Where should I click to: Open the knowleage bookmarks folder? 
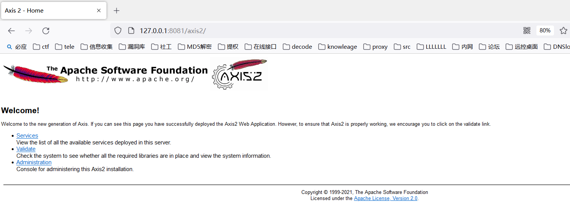coord(338,46)
